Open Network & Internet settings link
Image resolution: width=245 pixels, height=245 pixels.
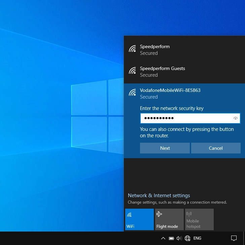pos(159,195)
